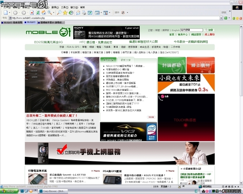
Task: Select the 最新文章 tab on the page
Action: tap(126, 60)
